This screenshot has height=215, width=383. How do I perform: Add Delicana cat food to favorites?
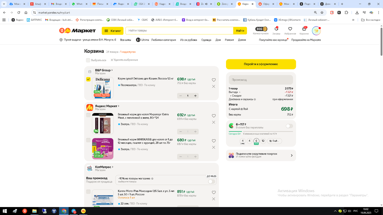[214, 80]
